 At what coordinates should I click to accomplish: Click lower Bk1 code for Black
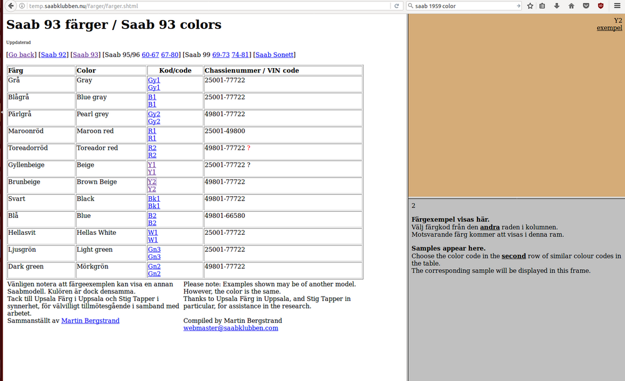(x=154, y=206)
